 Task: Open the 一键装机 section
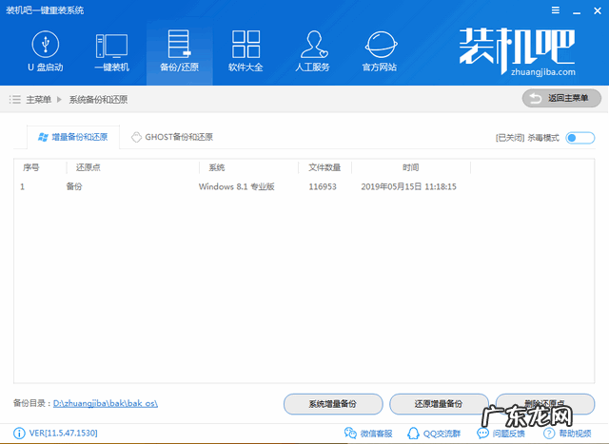(112, 52)
